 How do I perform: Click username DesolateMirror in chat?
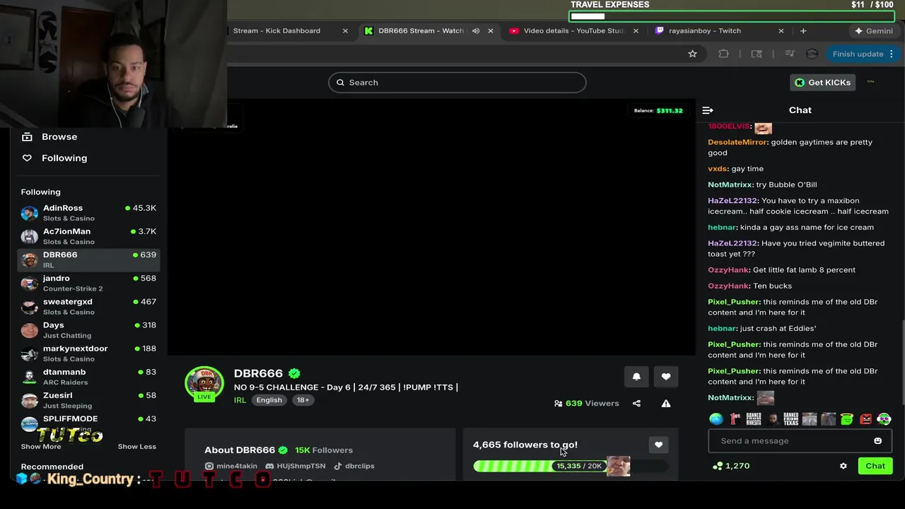(x=737, y=142)
